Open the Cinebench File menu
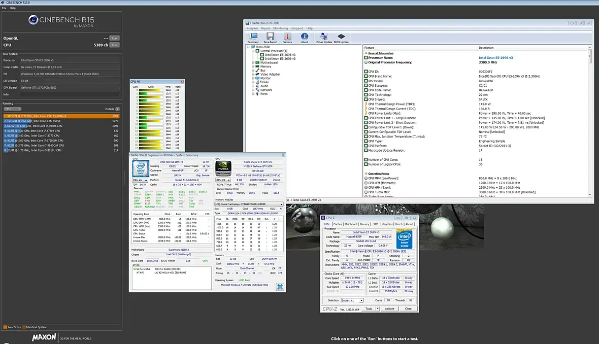This screenshot has width=599, height=344. [x=4, y=8]
